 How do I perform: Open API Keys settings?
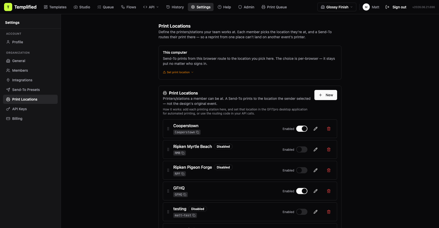30,109
